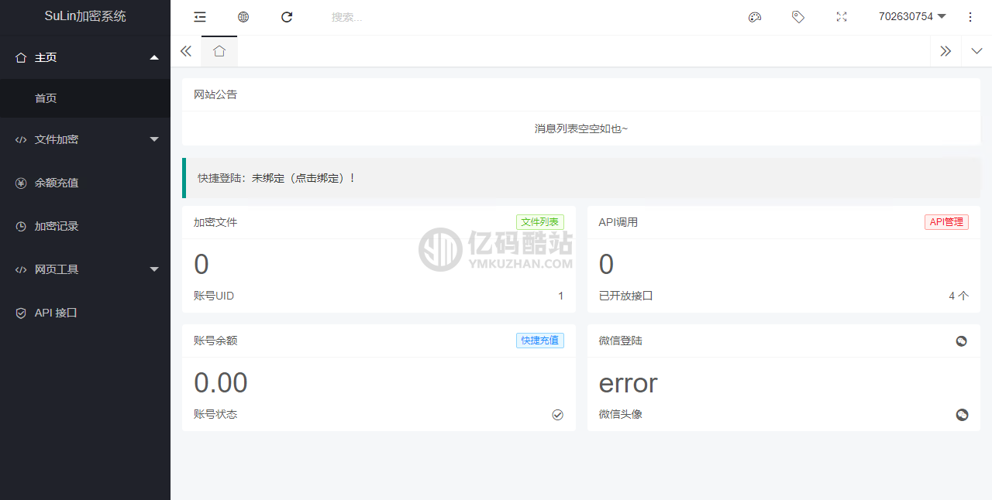The width and height of the screenshot is (992, 500).
Task: Click the 已开放接口 label
Action: [x=626, y=296]
